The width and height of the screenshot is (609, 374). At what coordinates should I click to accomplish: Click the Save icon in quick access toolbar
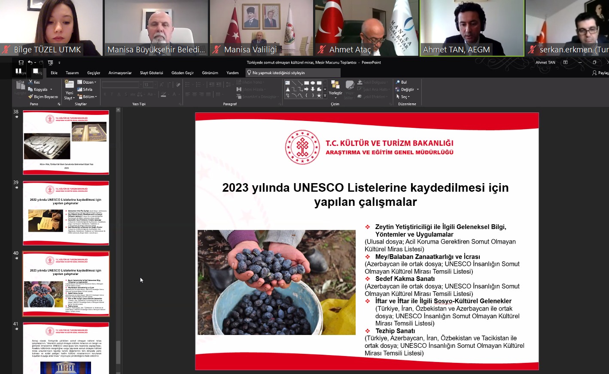pos(21,63)
